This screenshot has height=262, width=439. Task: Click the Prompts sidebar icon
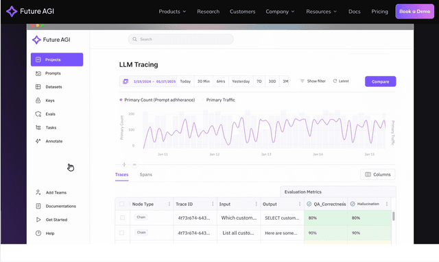pos(38,73)
